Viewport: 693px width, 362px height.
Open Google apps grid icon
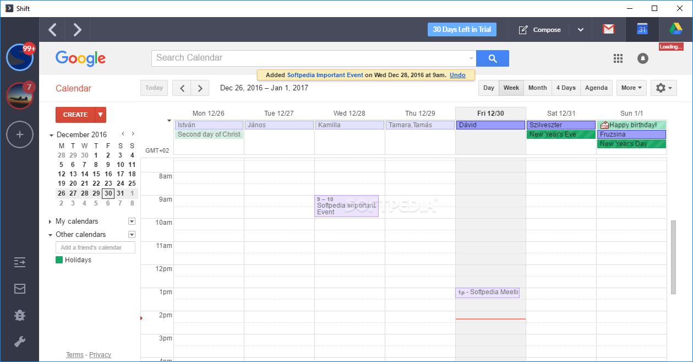[x=618, y=58]
